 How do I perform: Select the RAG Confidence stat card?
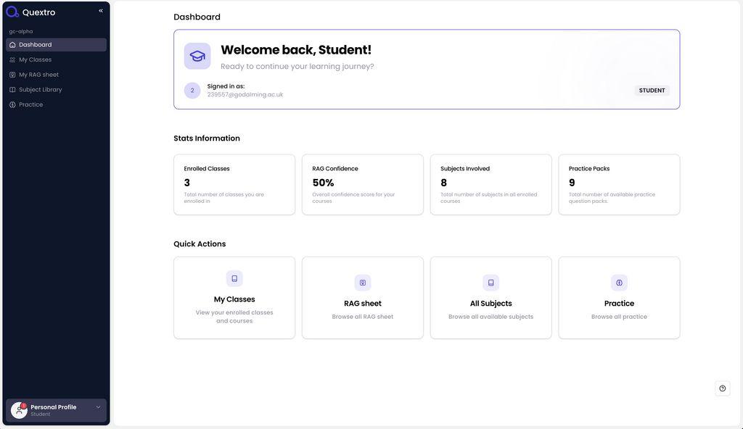(x=363, y=185)
